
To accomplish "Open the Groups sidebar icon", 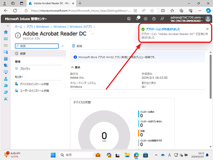I will point(6,85).
